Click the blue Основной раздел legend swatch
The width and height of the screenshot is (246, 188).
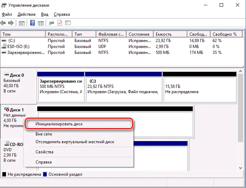(x=45, y=174)
